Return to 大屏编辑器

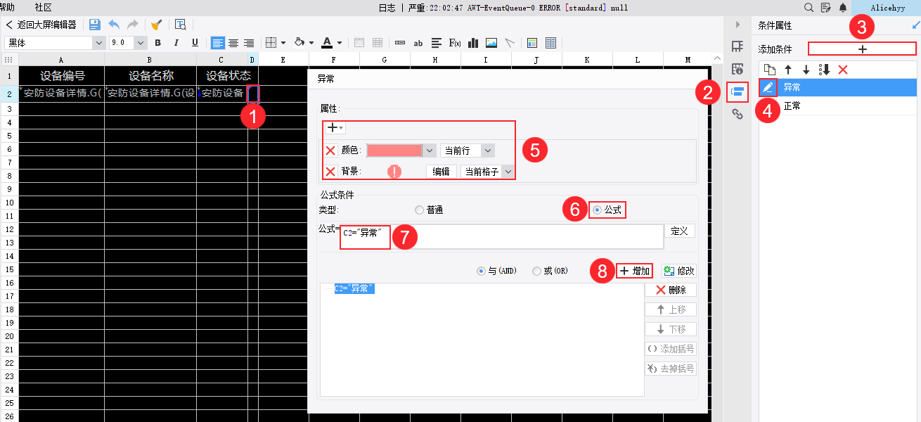[x=41, y=25]
